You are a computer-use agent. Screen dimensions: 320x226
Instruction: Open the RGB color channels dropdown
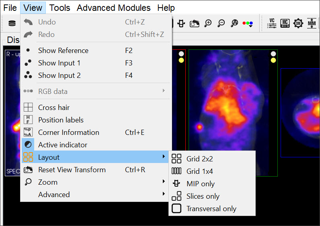(x=248, y=24)
